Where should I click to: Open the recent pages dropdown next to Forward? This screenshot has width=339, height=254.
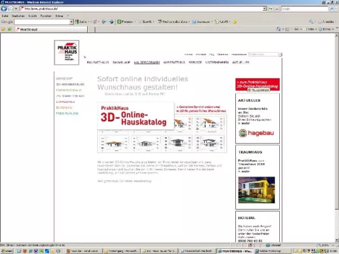pyautogui.click(x=16, y=9)
